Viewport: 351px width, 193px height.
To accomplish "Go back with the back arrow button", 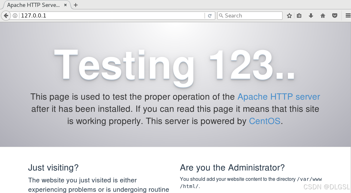I will click(6, 16).
